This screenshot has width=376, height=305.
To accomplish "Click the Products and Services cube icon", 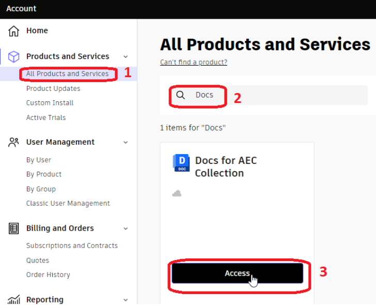I will [x=13, y=56].
